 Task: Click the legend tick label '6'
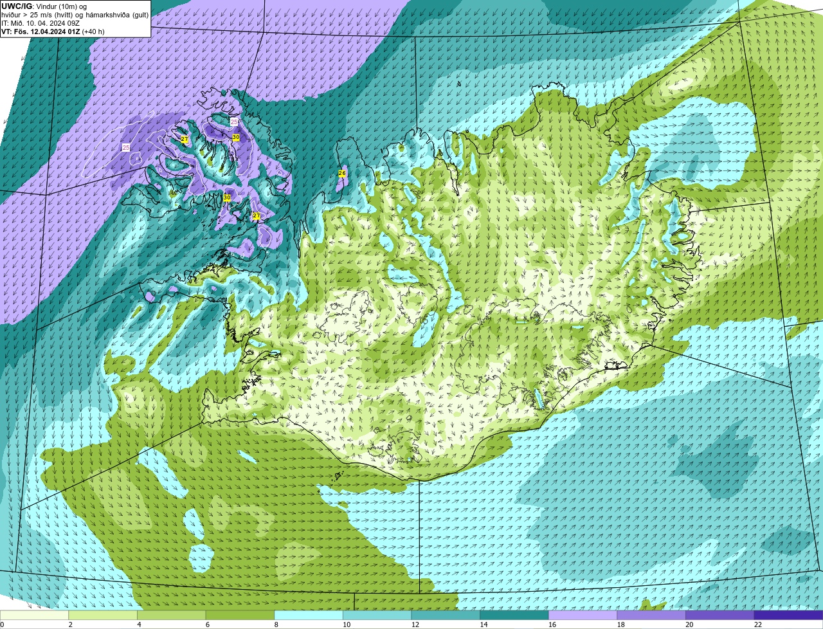point(207,624)
